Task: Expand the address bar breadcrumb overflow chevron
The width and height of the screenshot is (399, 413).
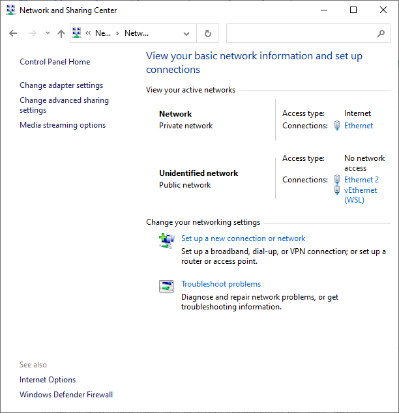Action: 88,33
